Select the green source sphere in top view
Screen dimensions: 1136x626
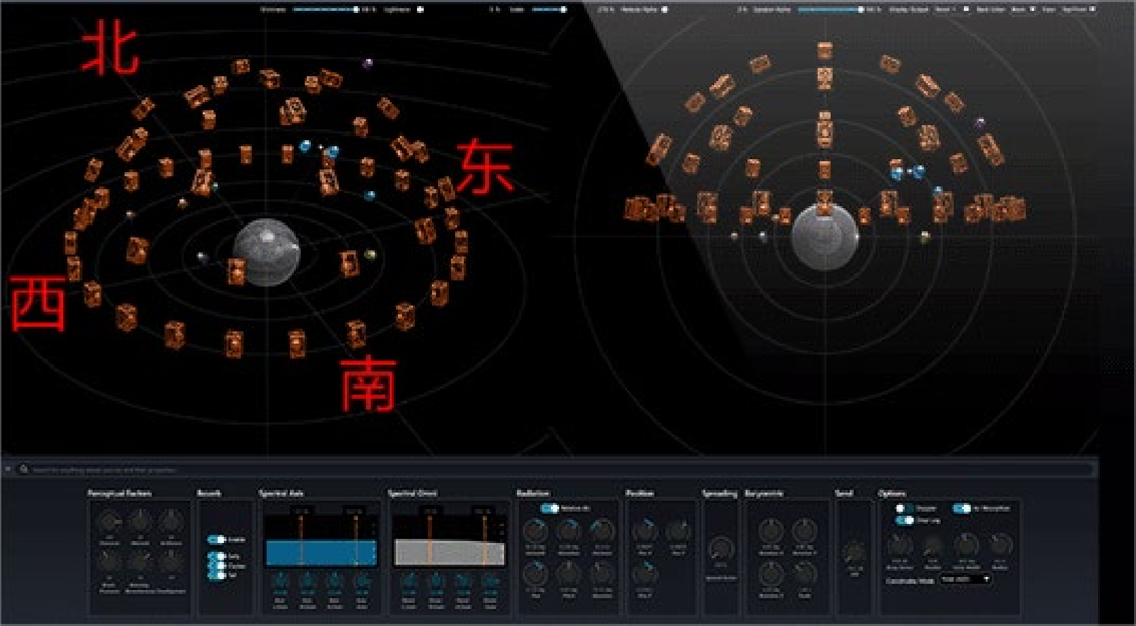[925, 237]
